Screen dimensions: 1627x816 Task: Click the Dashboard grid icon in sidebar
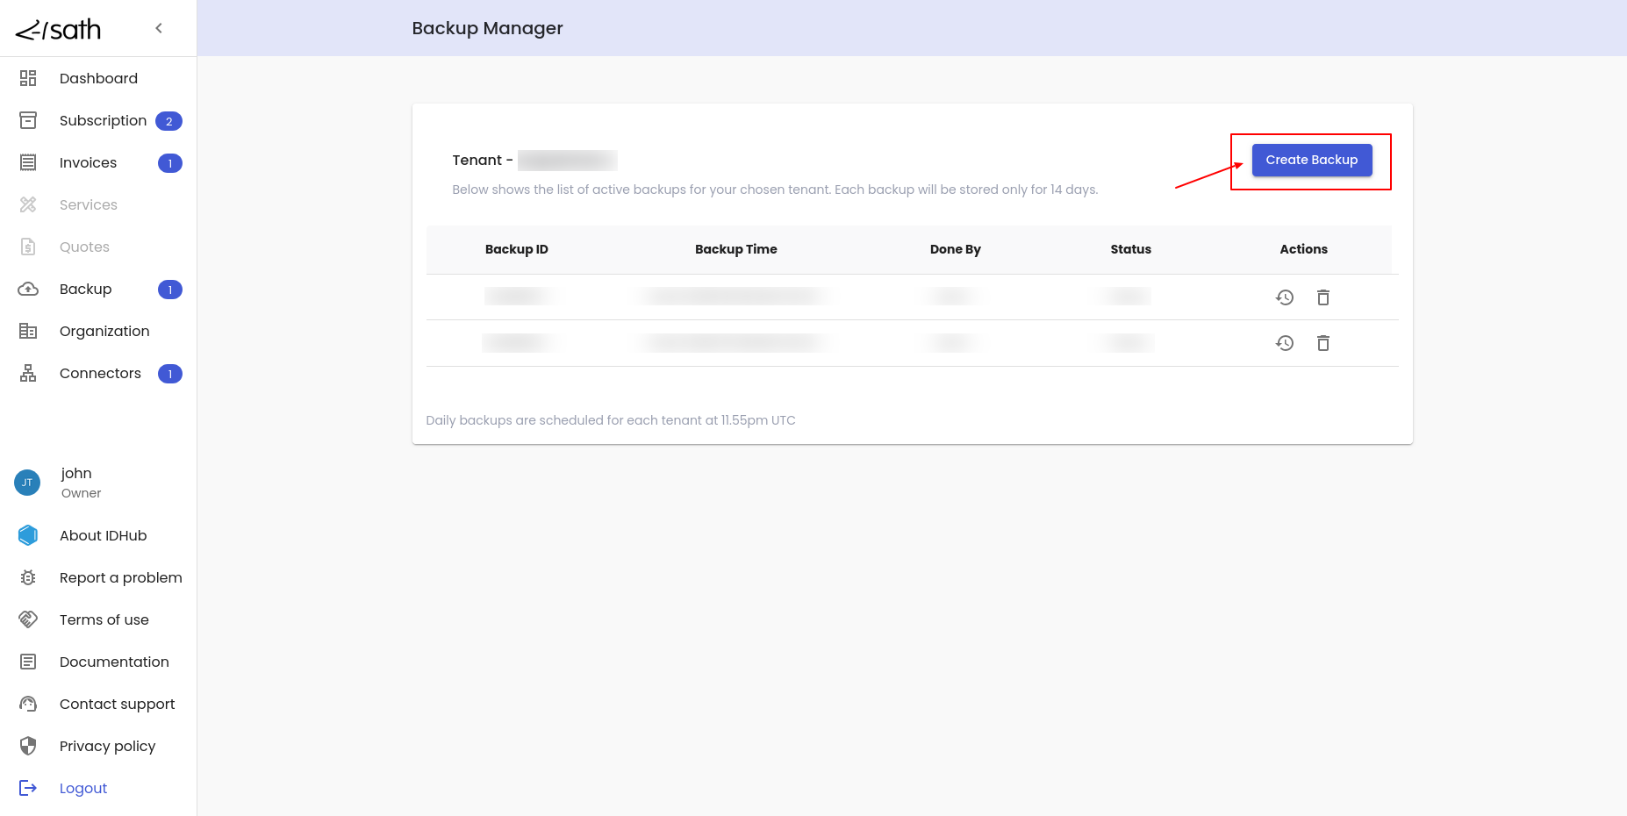[28, 78]
